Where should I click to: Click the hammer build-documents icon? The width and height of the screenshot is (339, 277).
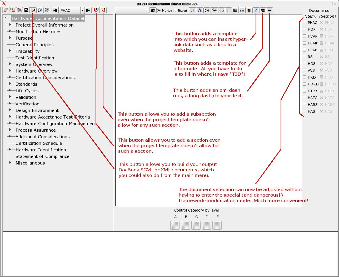(33, 10)
